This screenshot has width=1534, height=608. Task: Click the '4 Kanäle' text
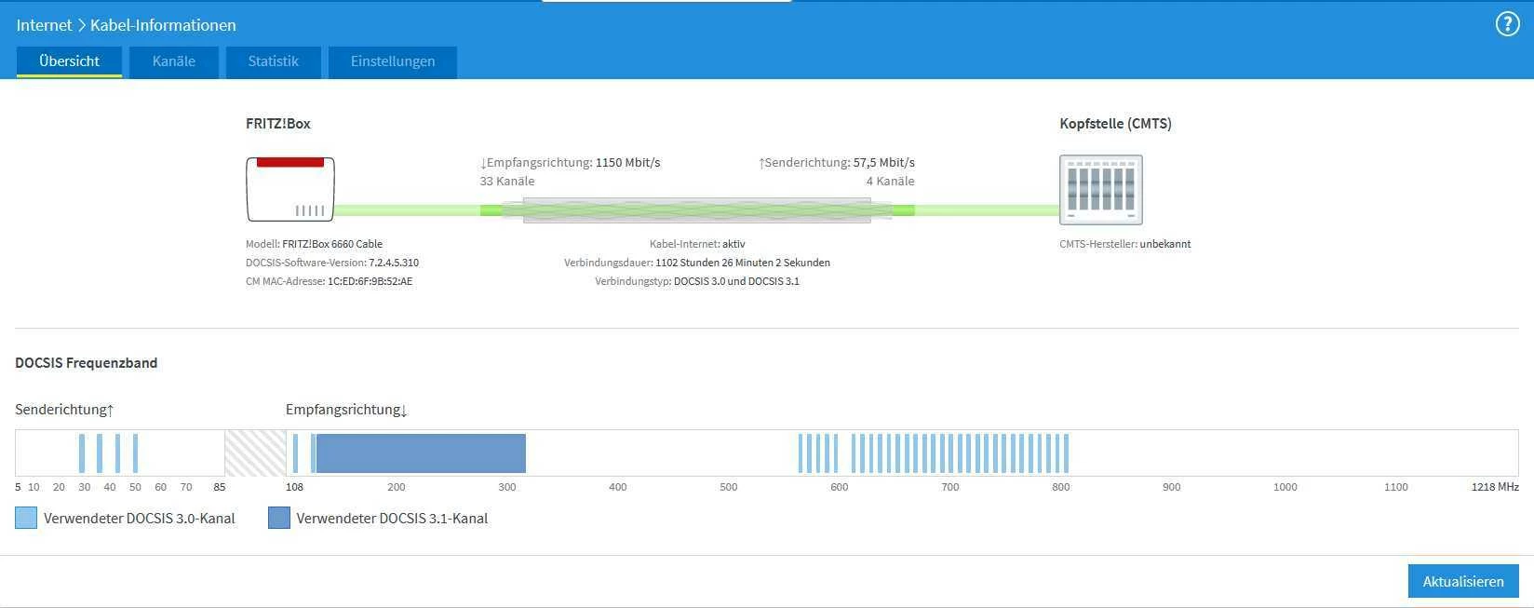click(891, 181)
